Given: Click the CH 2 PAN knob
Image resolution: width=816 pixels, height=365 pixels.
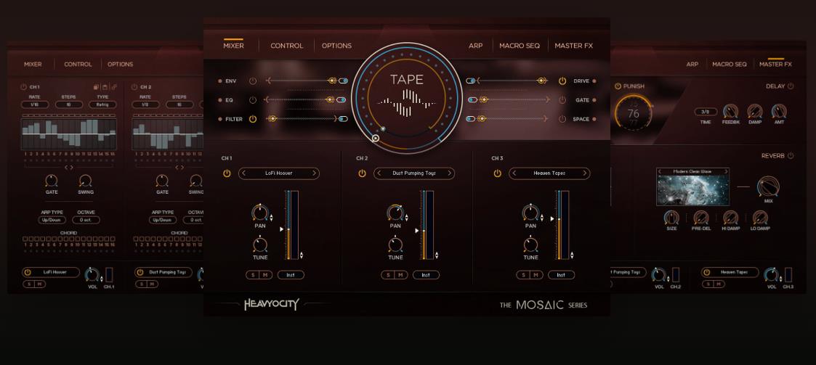Looking at the screenshot, I should 395,212.
